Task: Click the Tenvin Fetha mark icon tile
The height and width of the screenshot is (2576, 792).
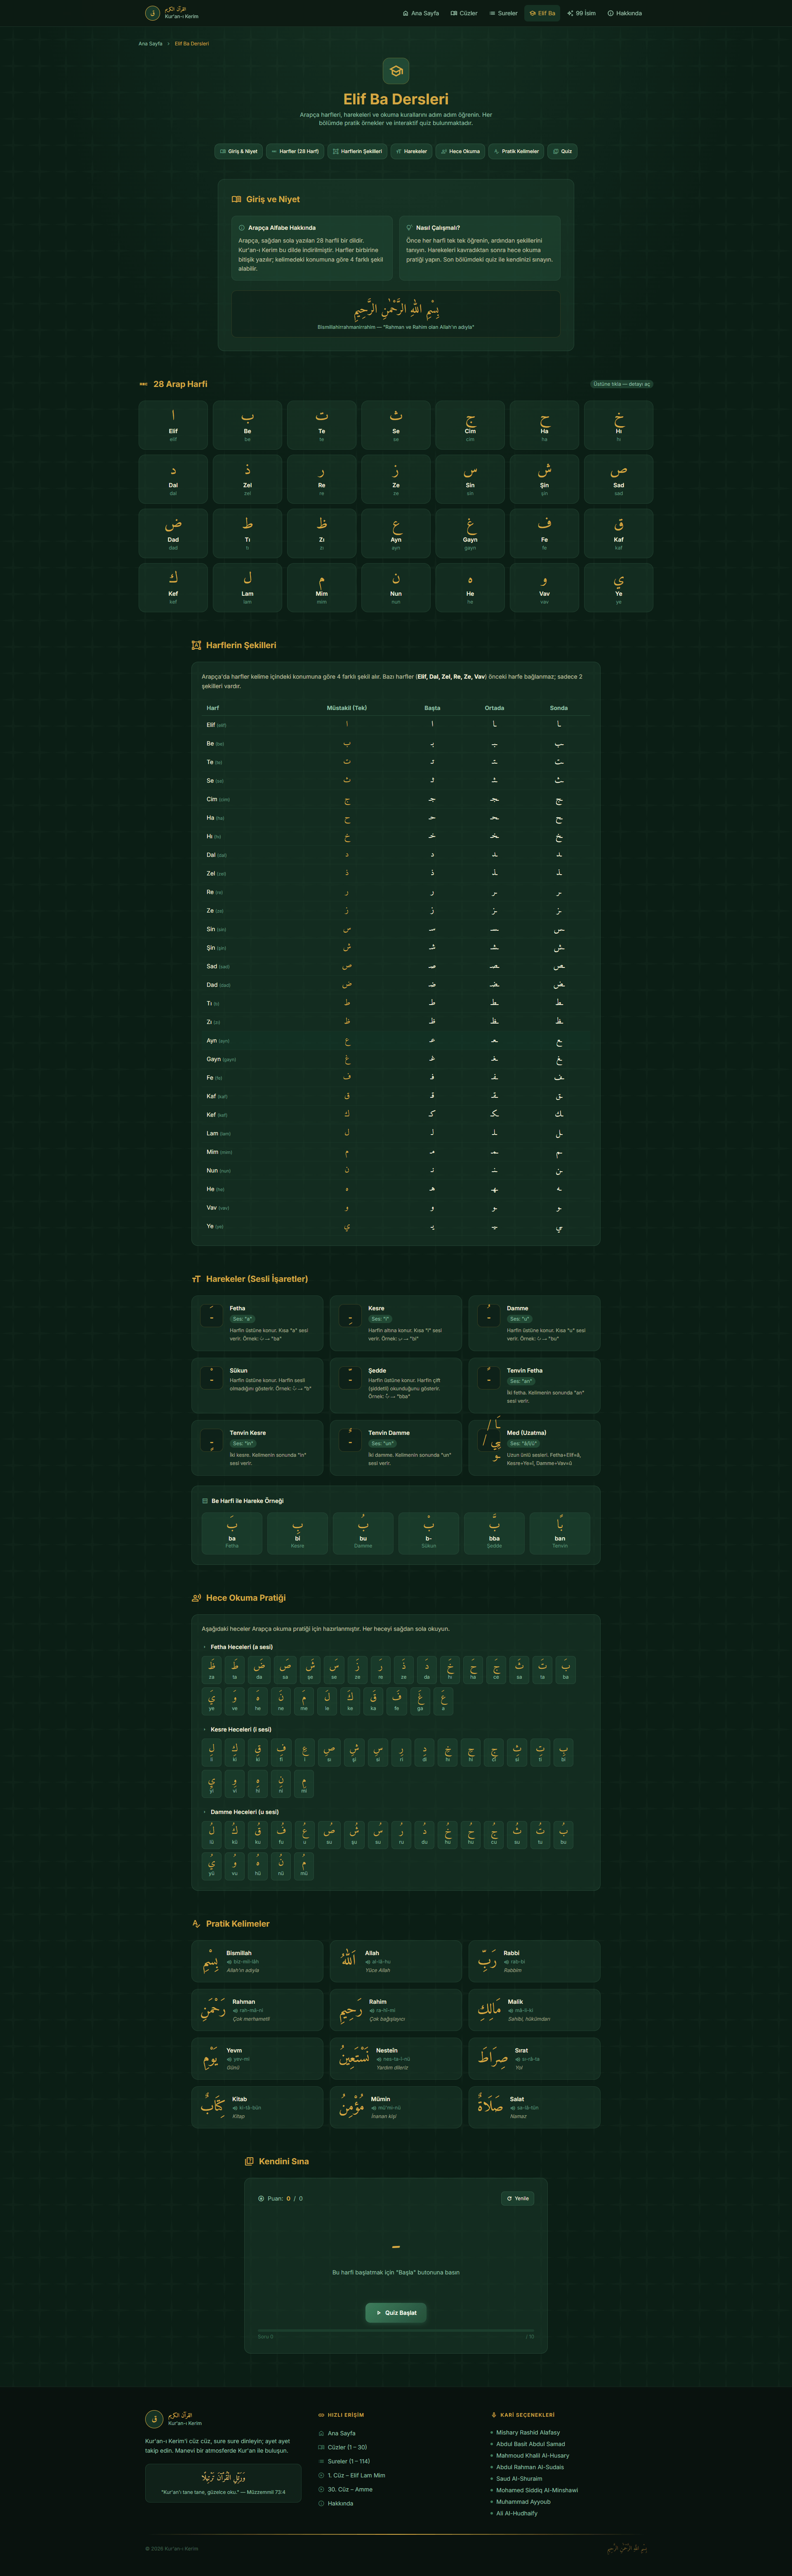Action: tap(488, 1377)
